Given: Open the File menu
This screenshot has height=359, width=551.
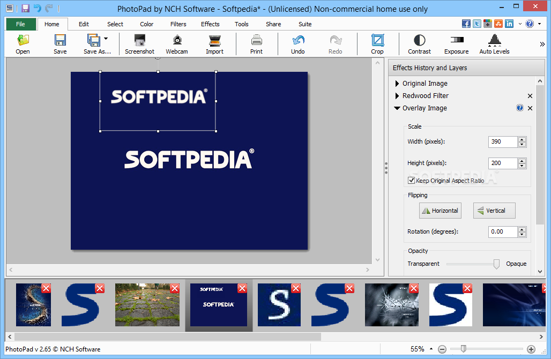Looking at the screenshot, I should [21, 24].
